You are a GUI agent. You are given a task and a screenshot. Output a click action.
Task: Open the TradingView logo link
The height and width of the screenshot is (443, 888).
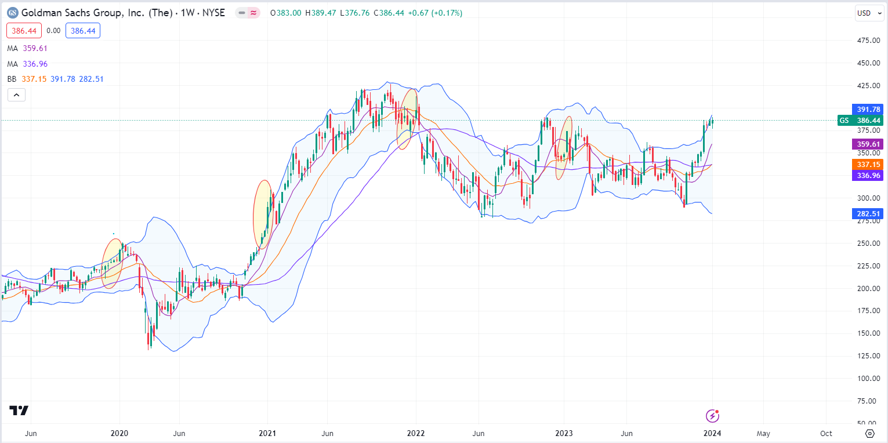(x=19, y=411)
